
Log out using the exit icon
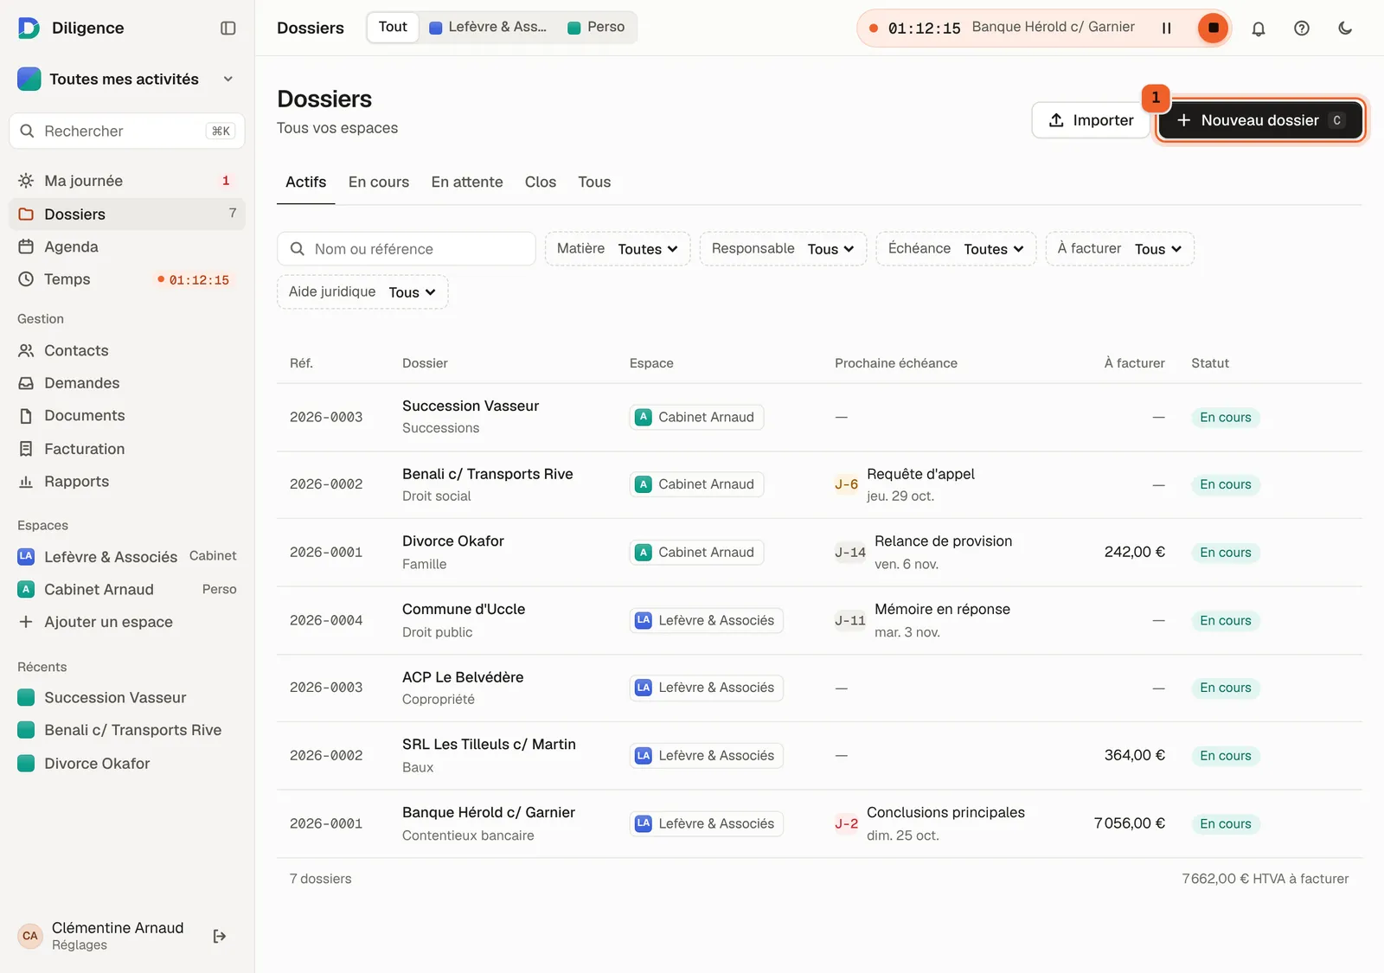[x=220, y=936]
